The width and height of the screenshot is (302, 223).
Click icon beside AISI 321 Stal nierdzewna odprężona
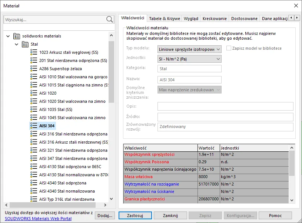point(33,150)
